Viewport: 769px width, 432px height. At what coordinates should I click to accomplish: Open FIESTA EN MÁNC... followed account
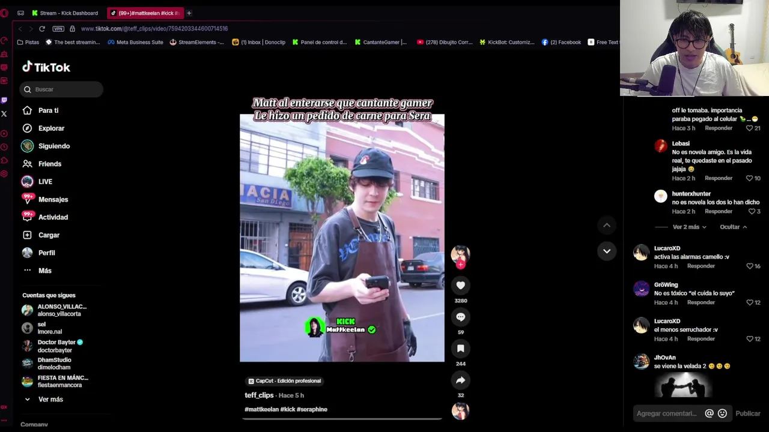(x=55, y=381)
